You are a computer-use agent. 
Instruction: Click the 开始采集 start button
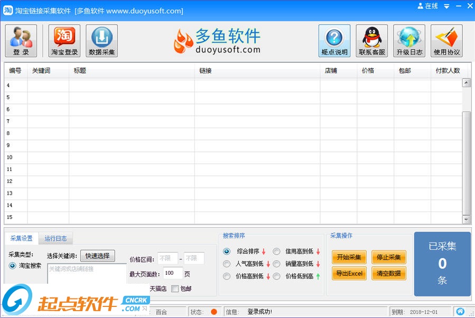349,257
